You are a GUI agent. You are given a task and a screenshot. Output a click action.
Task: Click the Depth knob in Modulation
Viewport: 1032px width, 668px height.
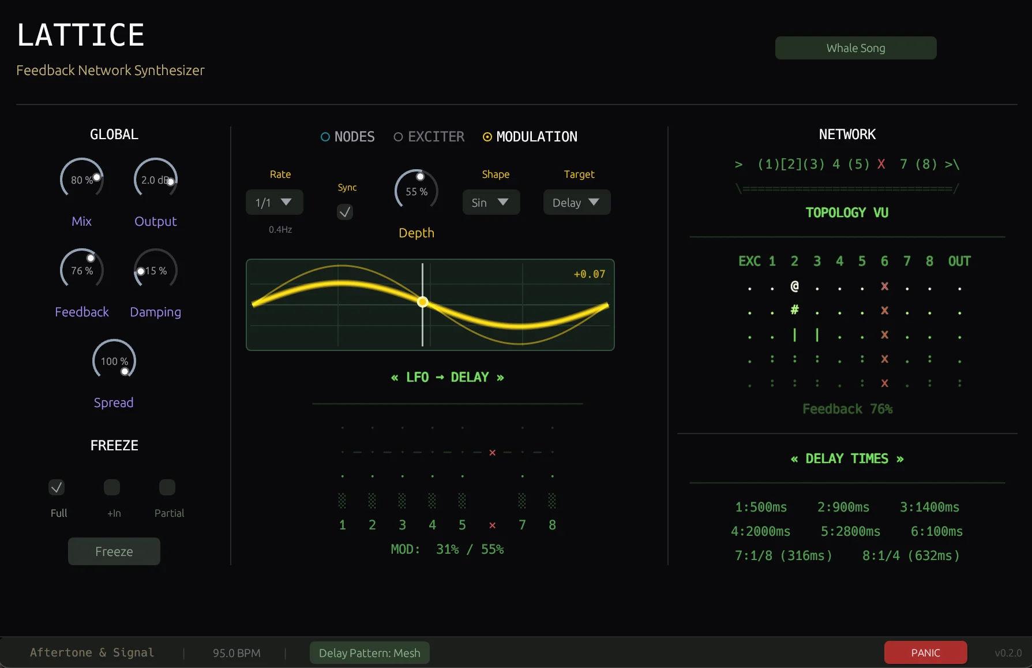pos(416,189)
